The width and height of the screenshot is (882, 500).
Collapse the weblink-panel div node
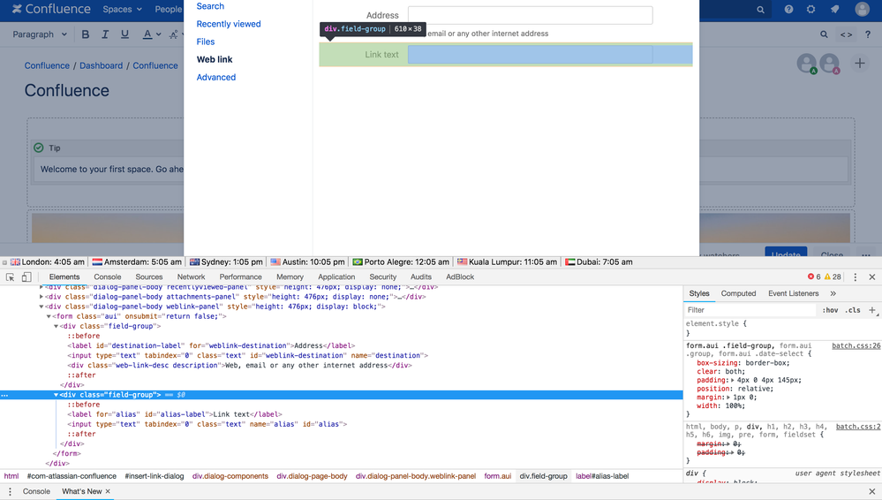41,307
